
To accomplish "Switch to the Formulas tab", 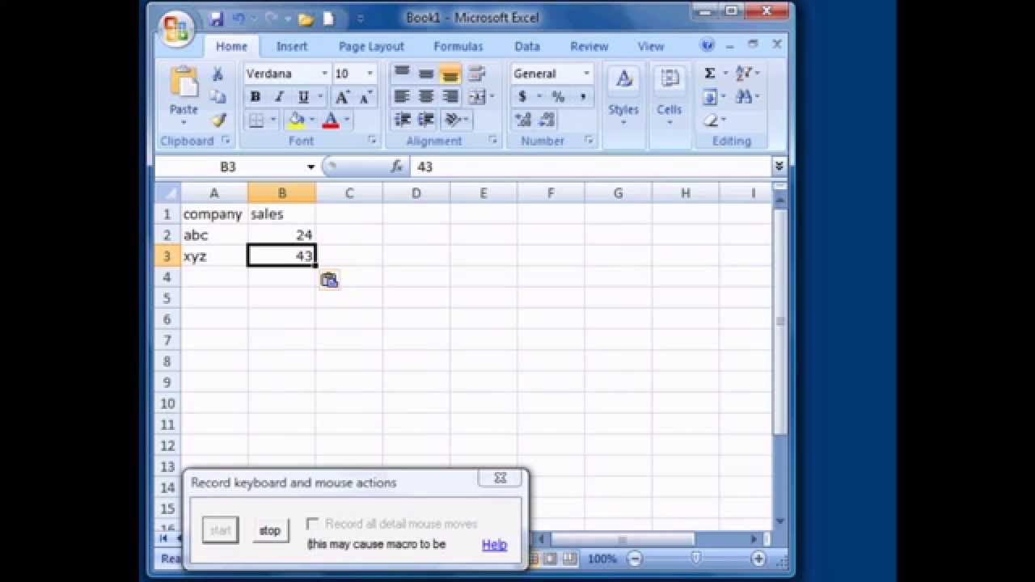I will coord(458,46).
